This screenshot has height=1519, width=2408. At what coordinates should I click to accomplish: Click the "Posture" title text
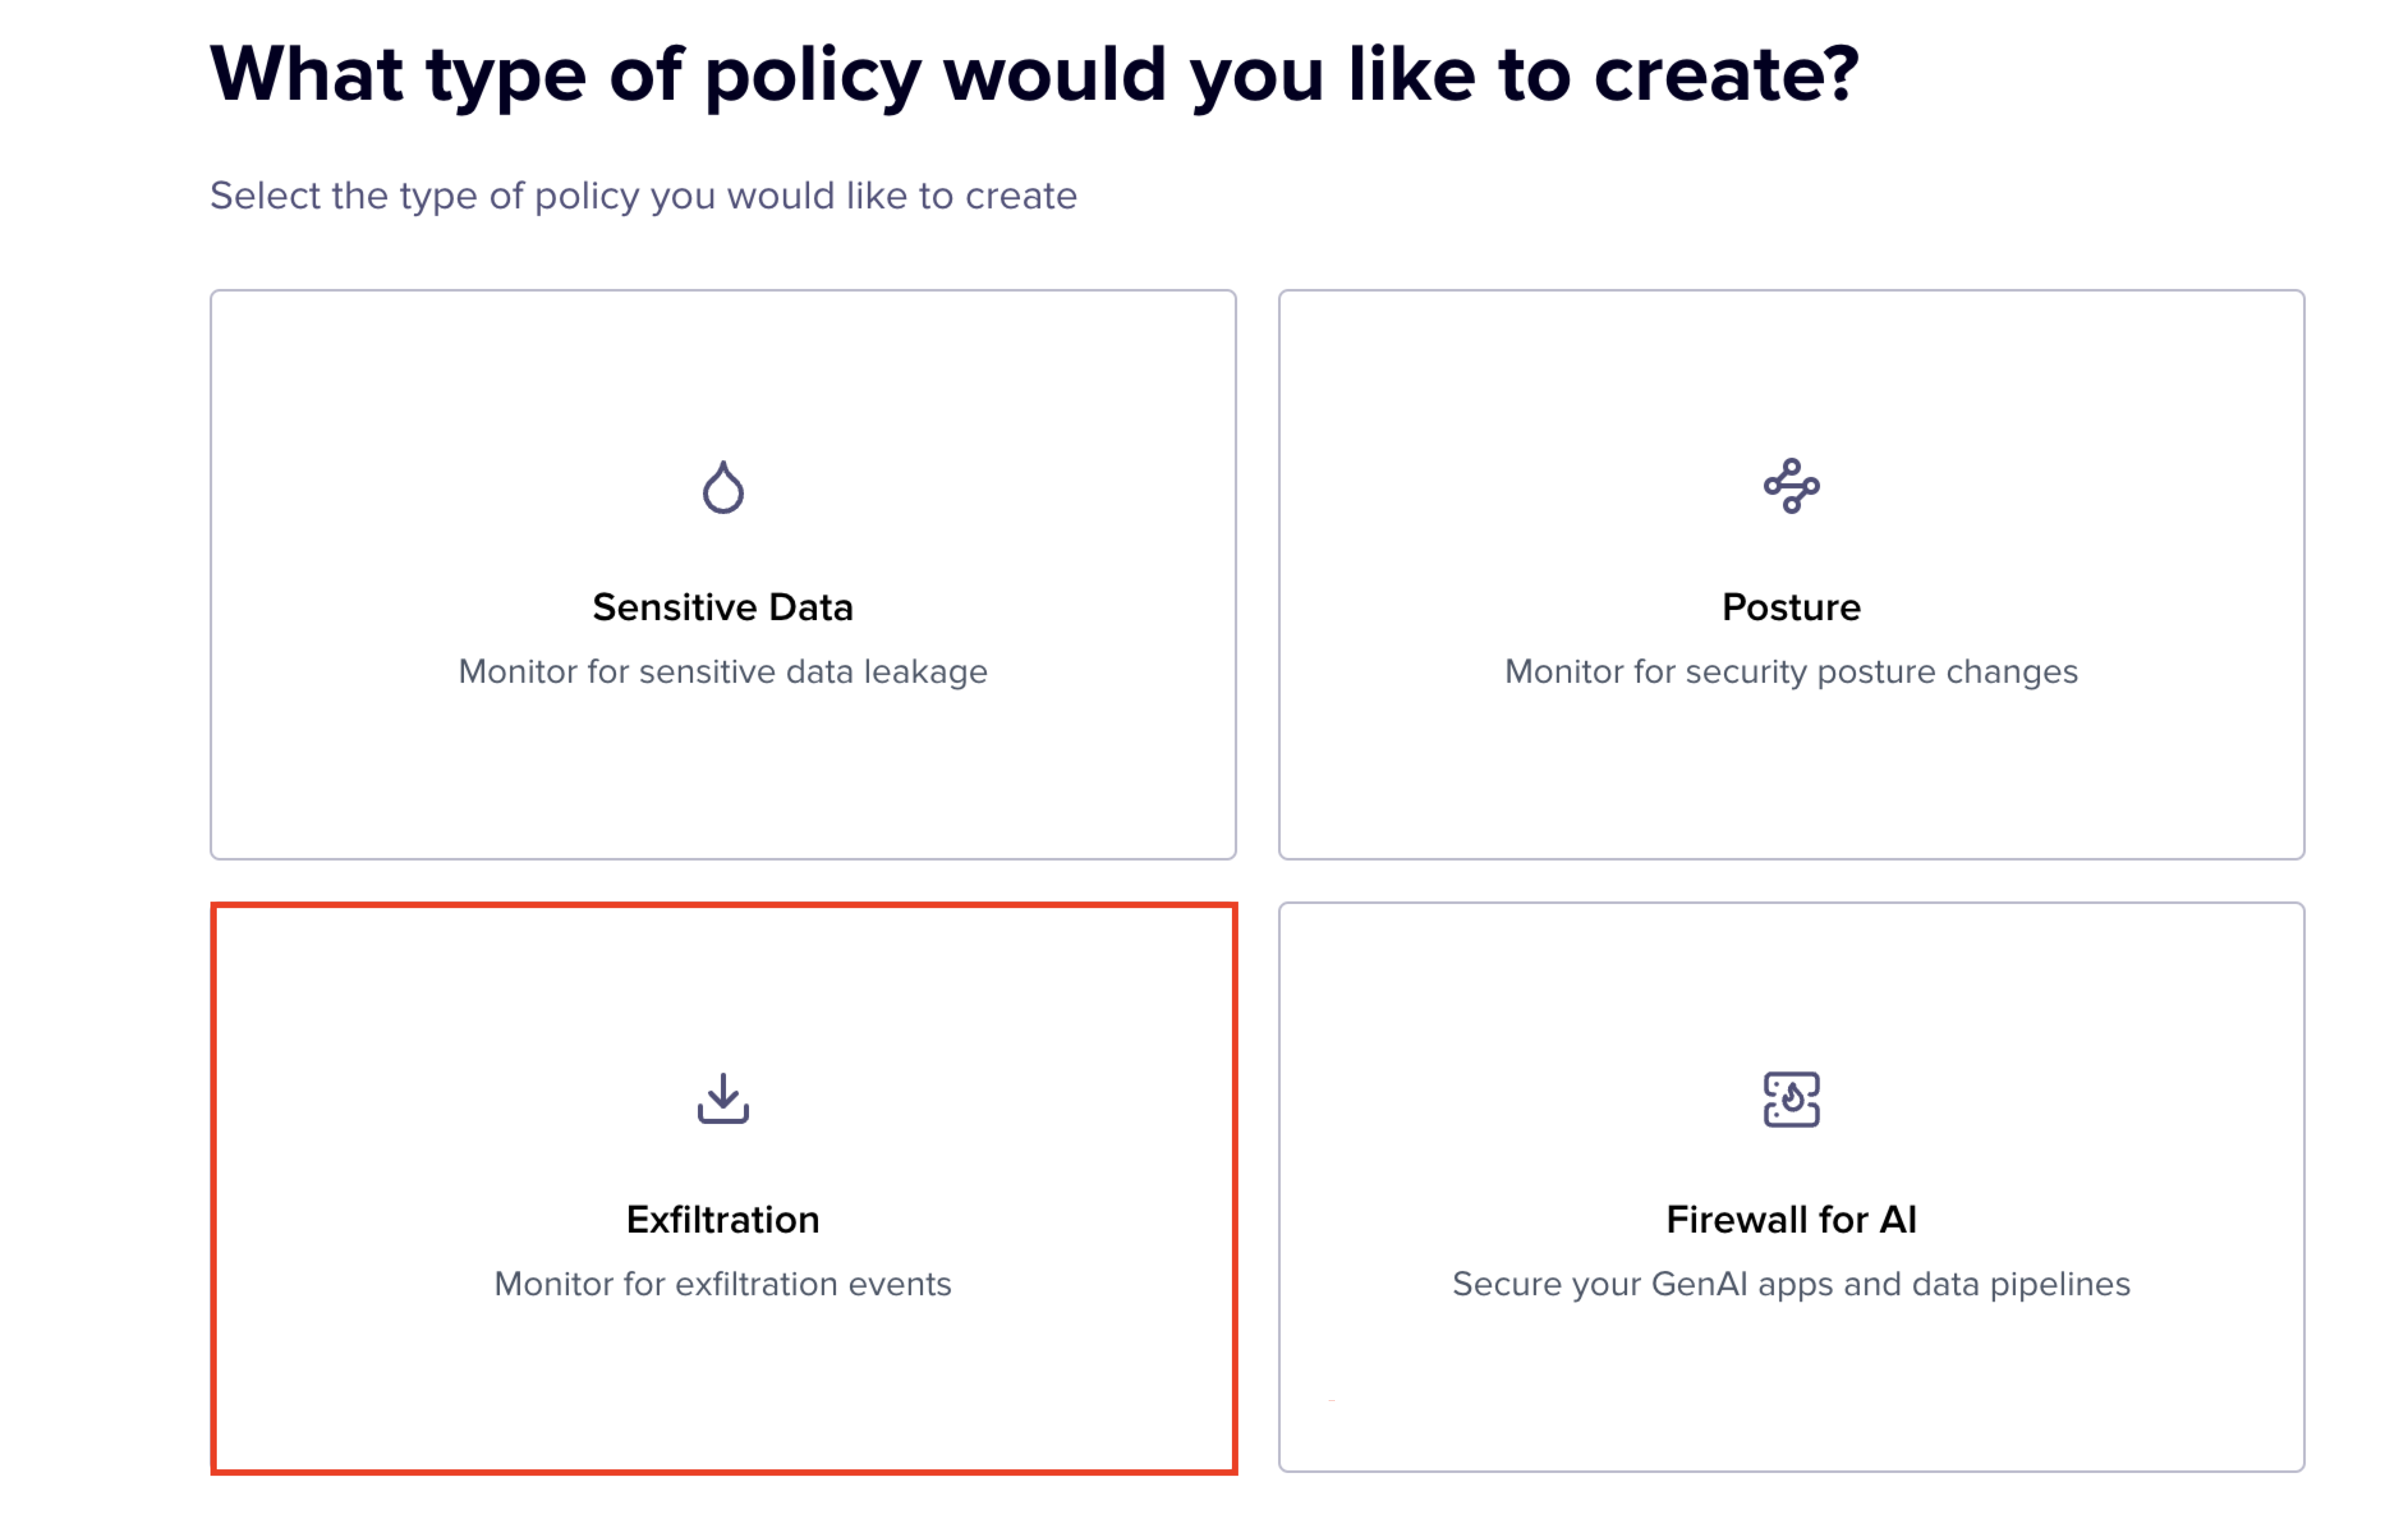pyautogui.click(x=1791, y=607)
